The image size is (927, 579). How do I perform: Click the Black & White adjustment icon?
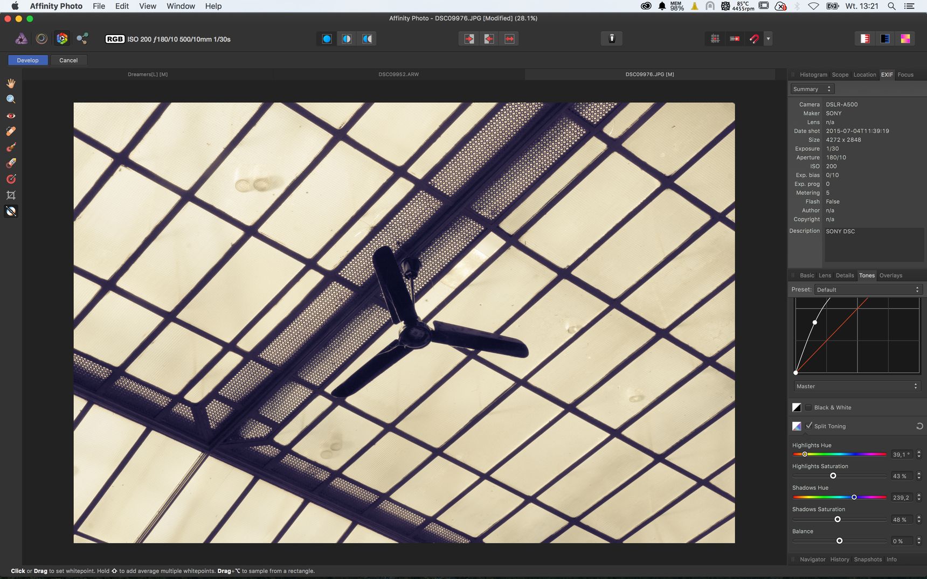coord(797,407)
